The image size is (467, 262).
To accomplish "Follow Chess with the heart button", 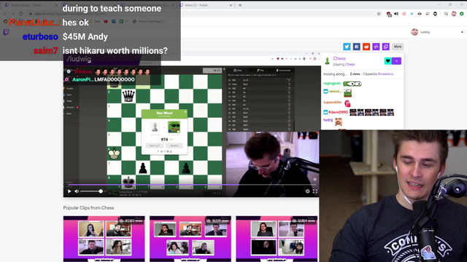I will [x=387, y=61].
